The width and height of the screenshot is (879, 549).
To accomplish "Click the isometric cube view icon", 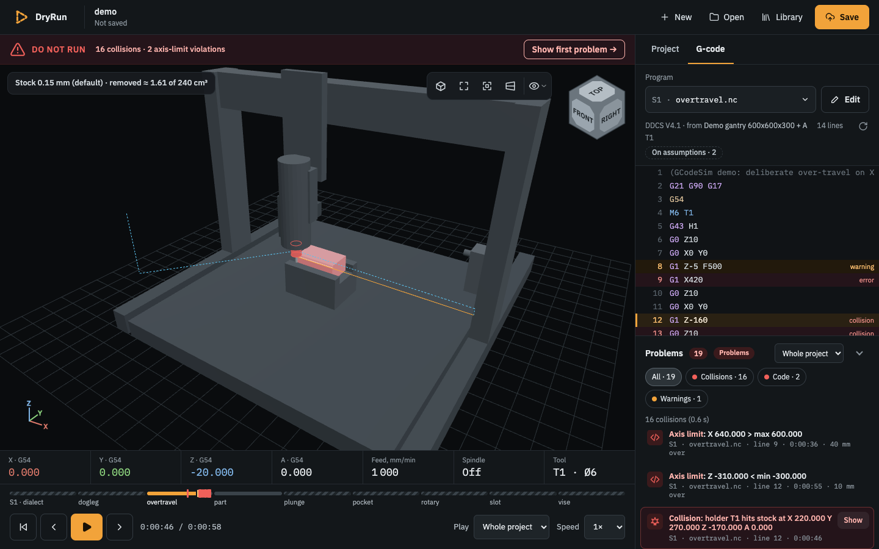I will 441,86.
